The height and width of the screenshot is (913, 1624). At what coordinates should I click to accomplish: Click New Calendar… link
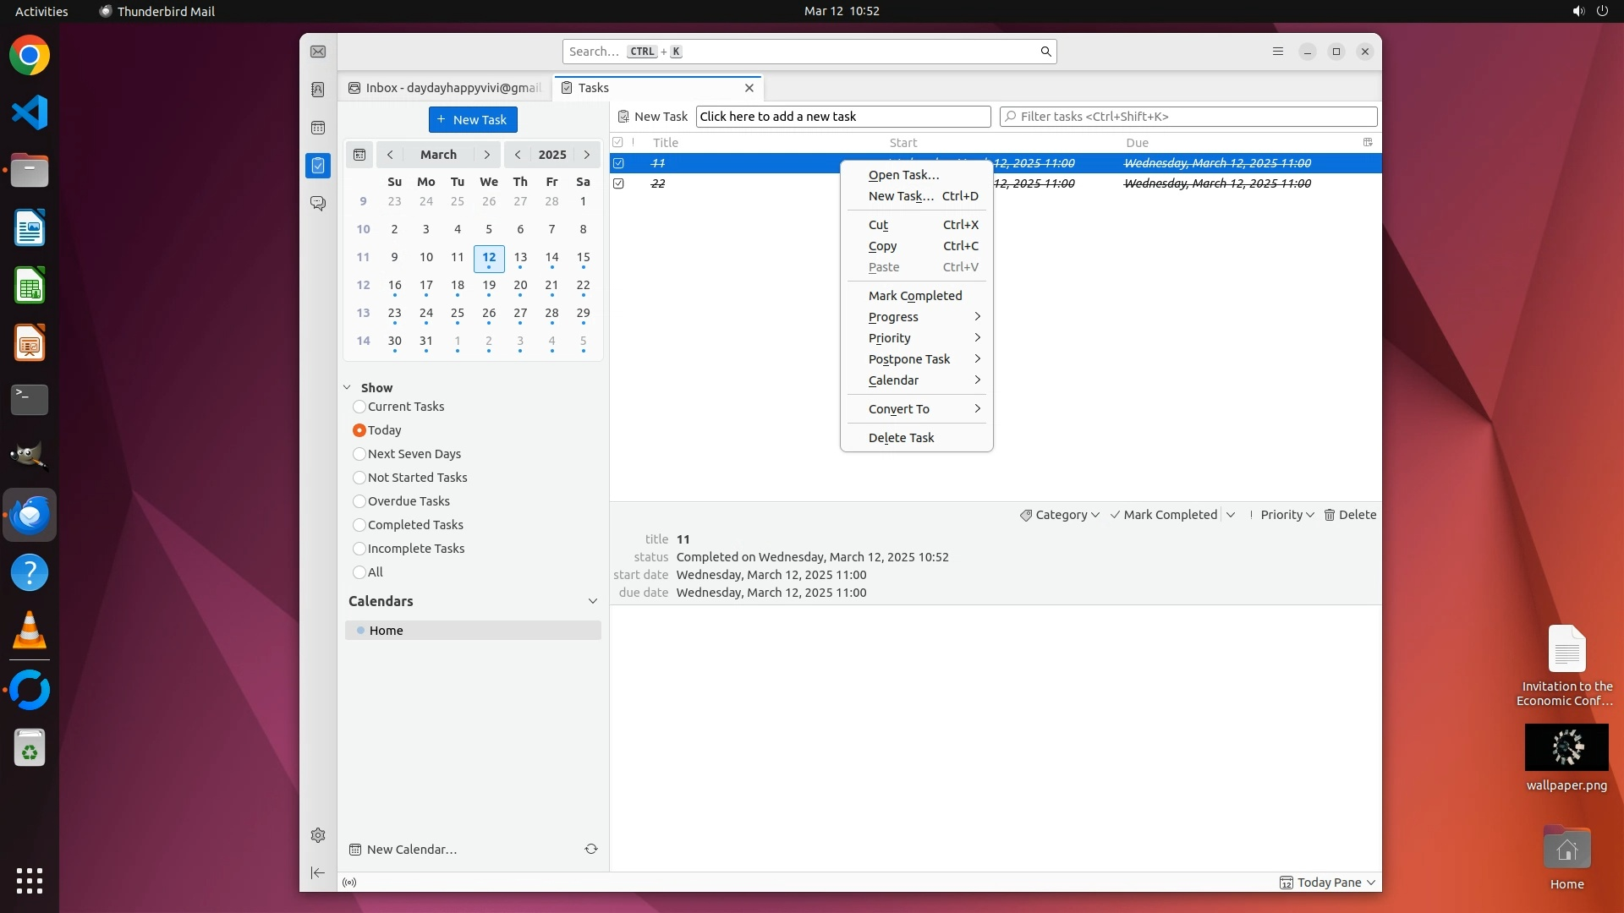[x=411, y=850]
